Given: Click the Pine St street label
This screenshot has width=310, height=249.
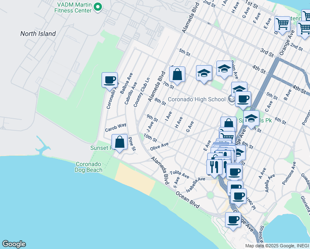Looking at the screenshot, I should tap(132, 144).
